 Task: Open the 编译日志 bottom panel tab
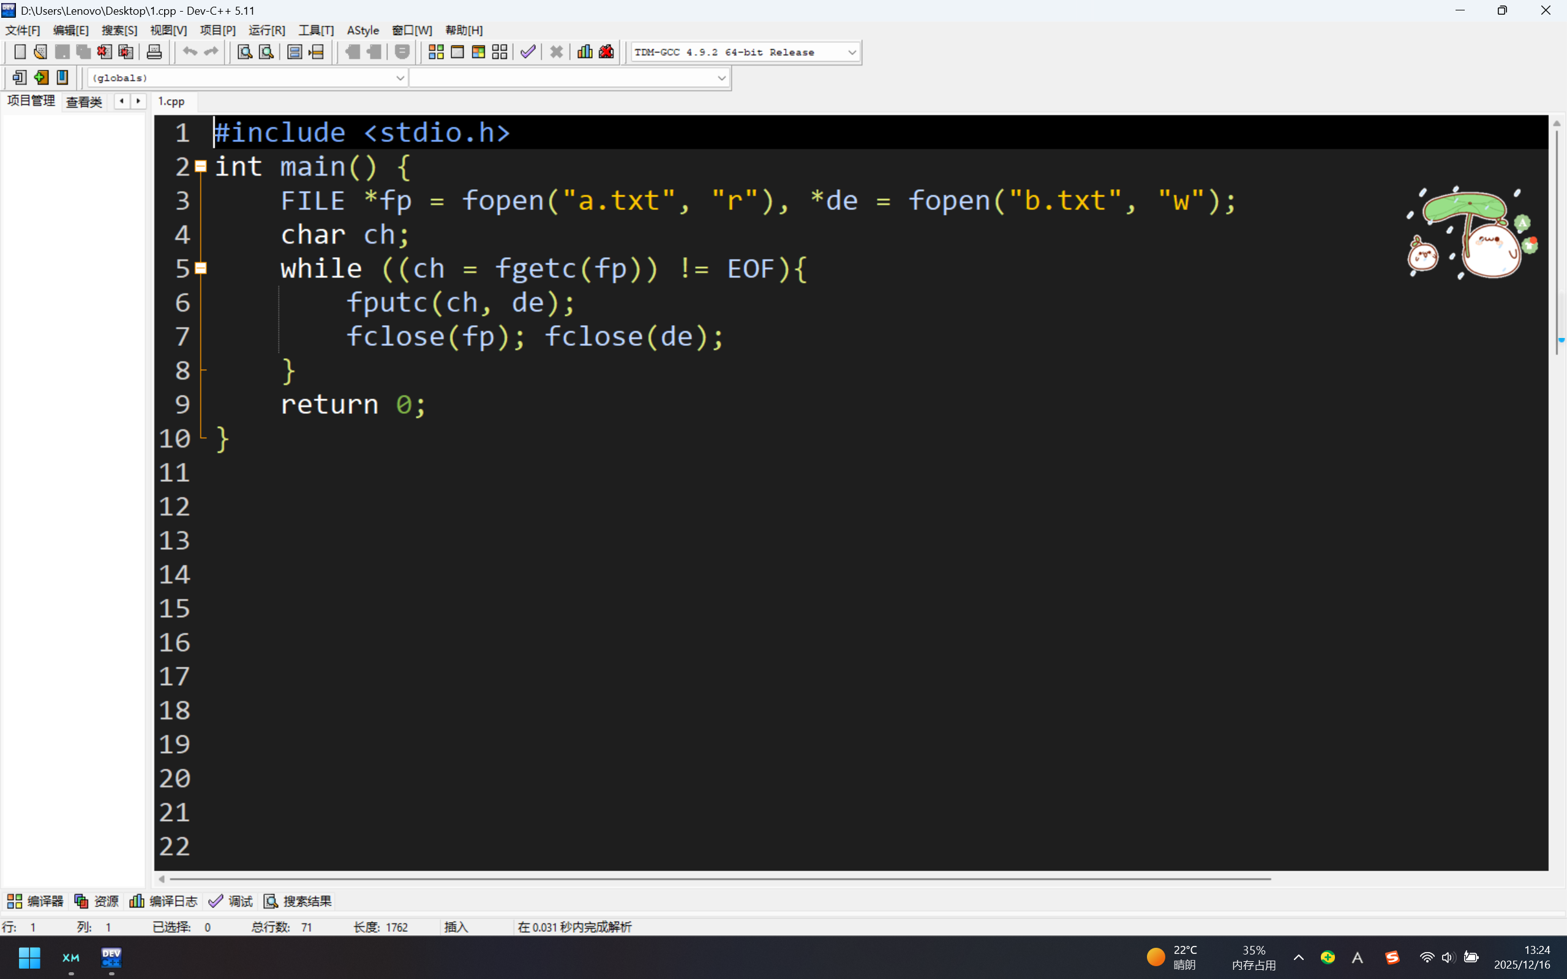pyautogui.click(x=164, y=901)
